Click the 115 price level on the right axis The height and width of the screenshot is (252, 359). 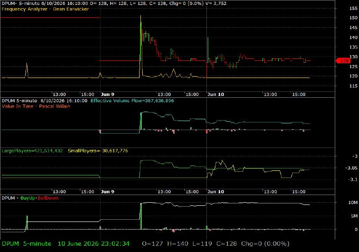[353, 86]
